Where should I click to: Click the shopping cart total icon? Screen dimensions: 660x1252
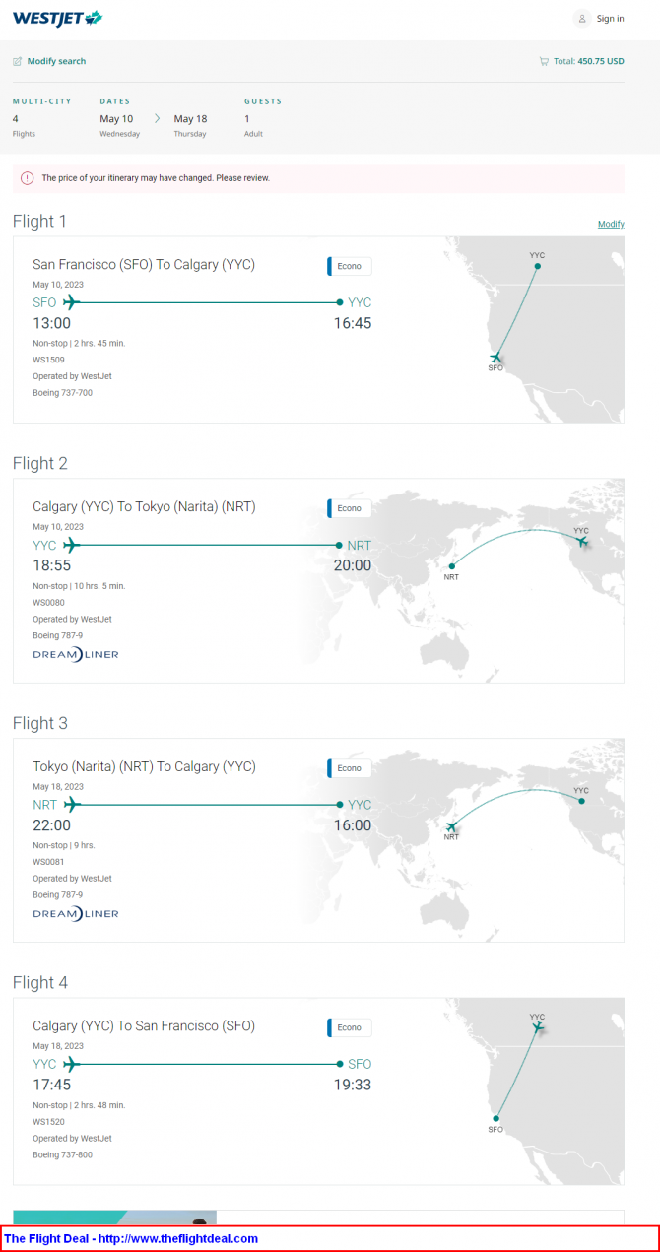[544, 61]
